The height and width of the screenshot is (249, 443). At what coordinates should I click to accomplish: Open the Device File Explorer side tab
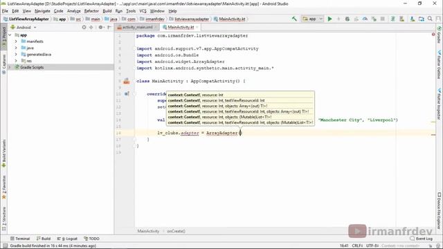coord(439,210)
